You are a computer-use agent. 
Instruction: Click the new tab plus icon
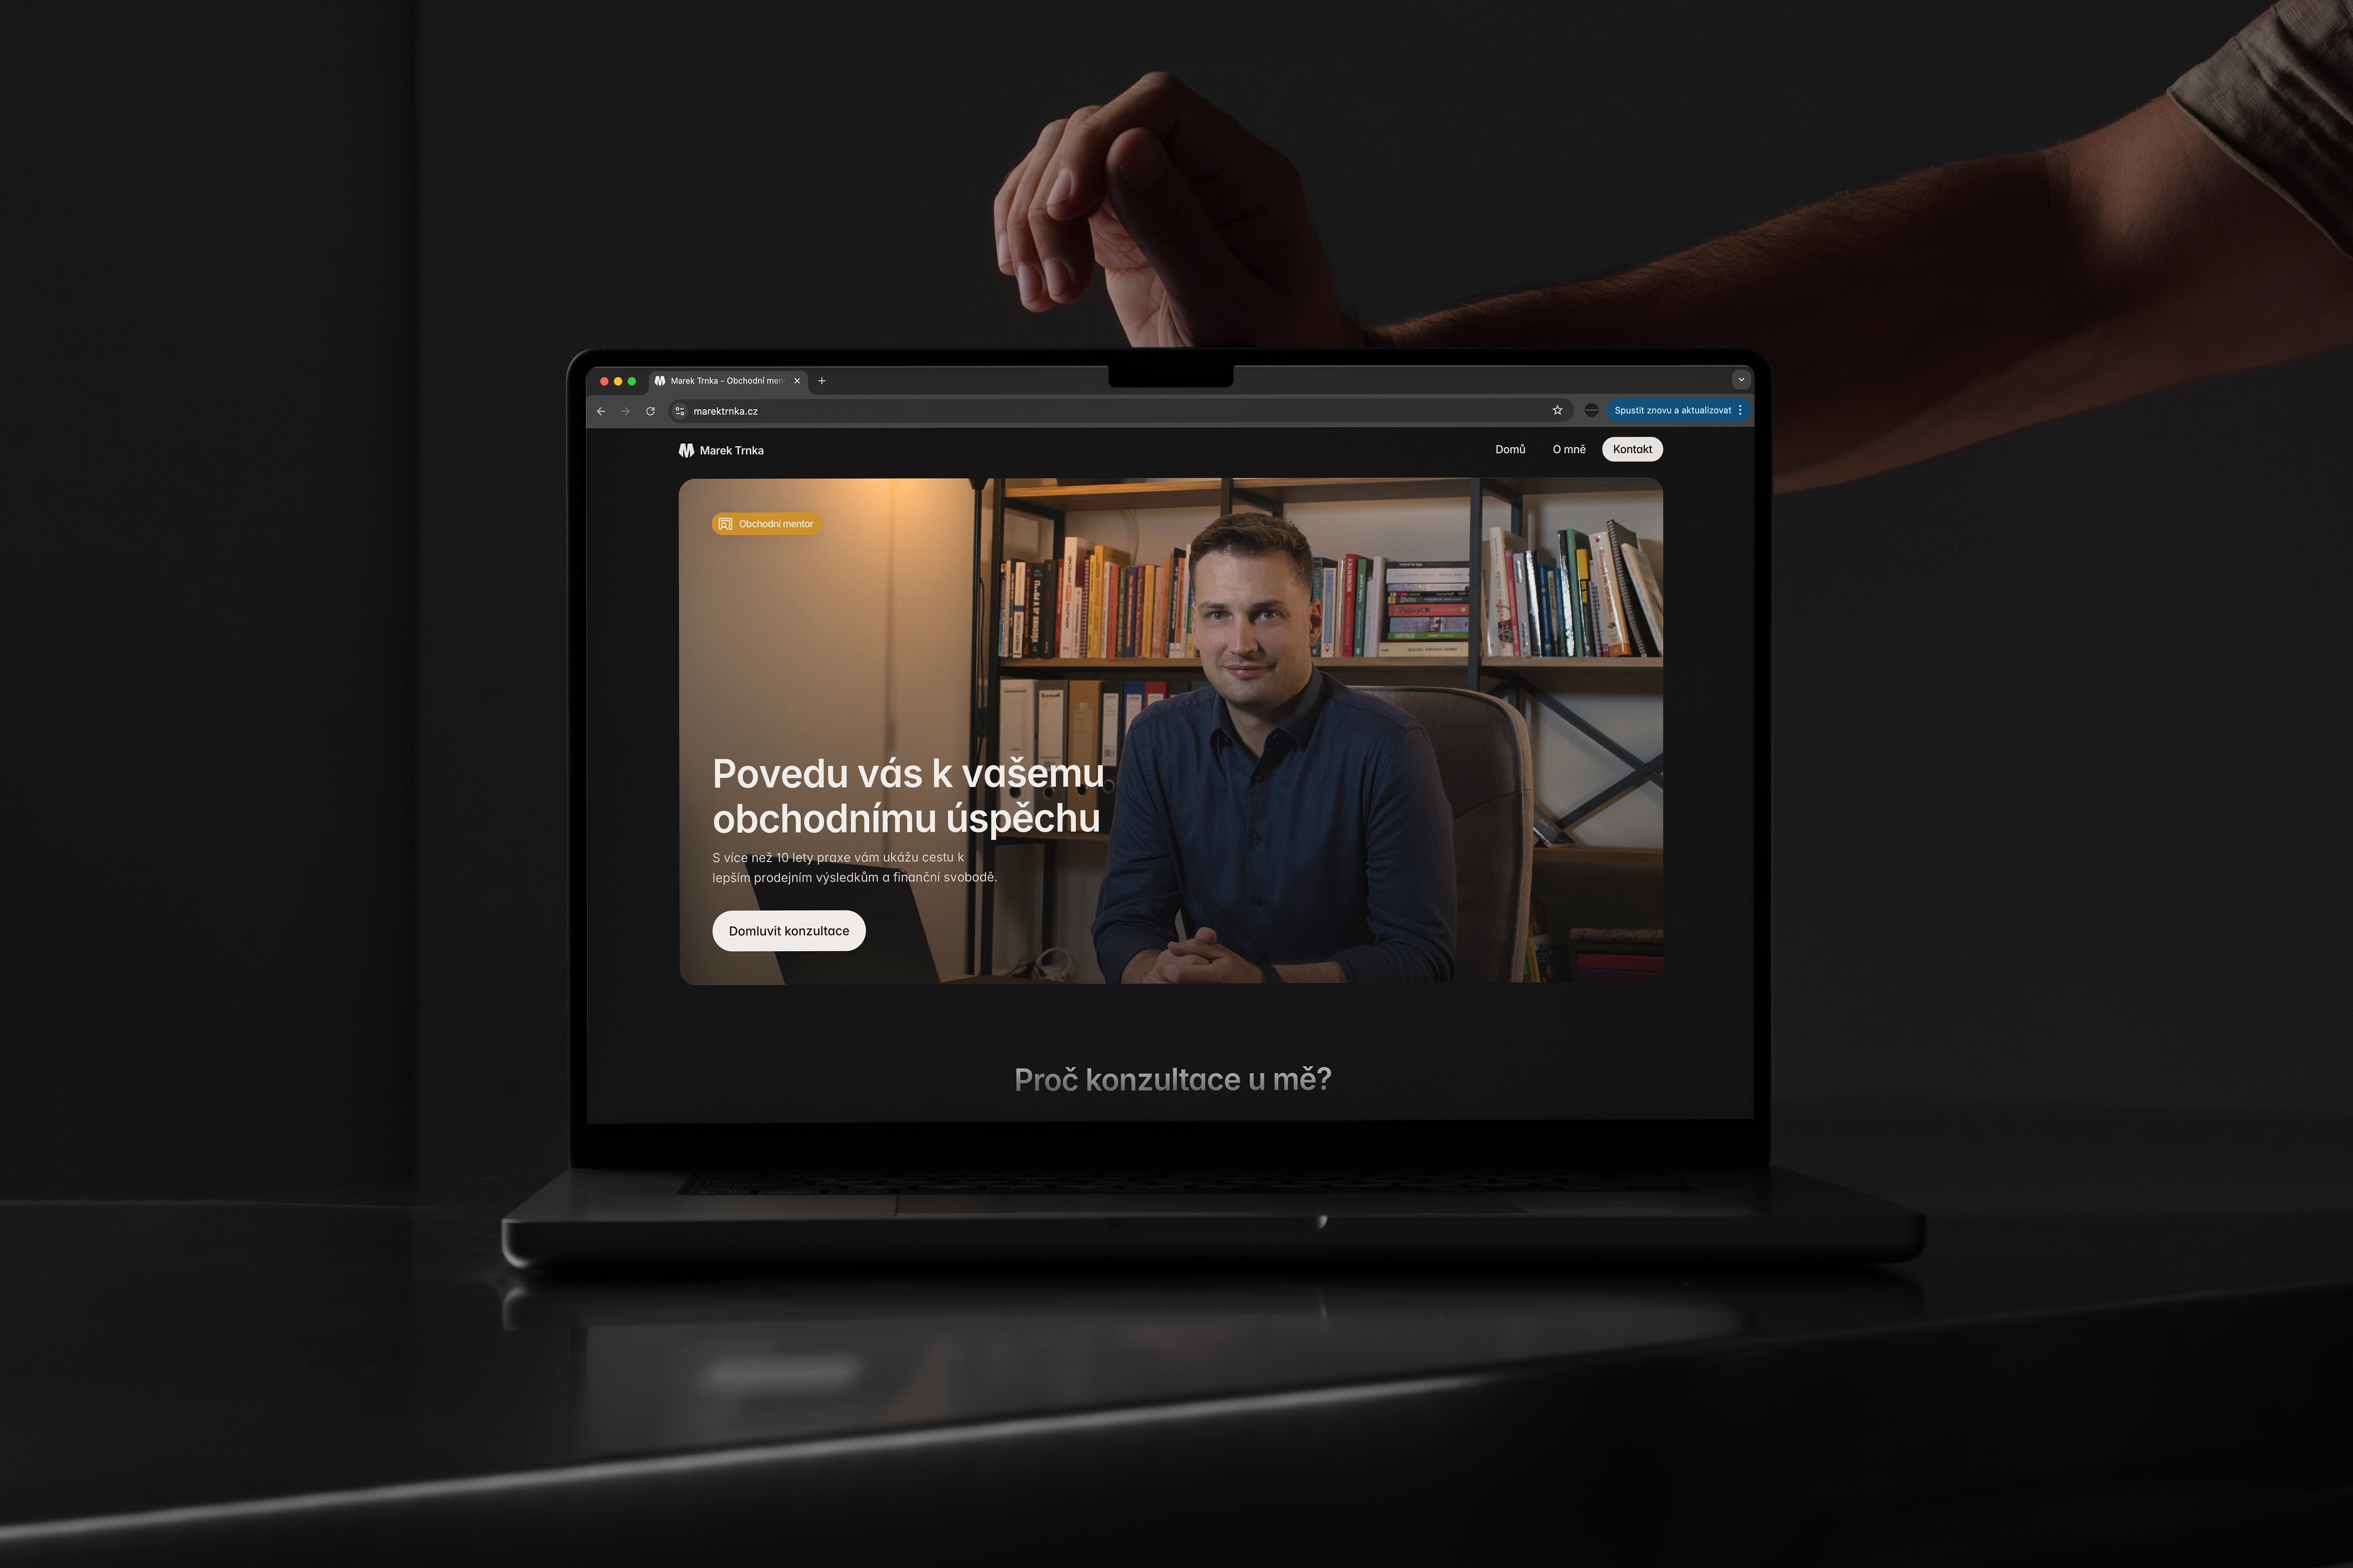822,380
